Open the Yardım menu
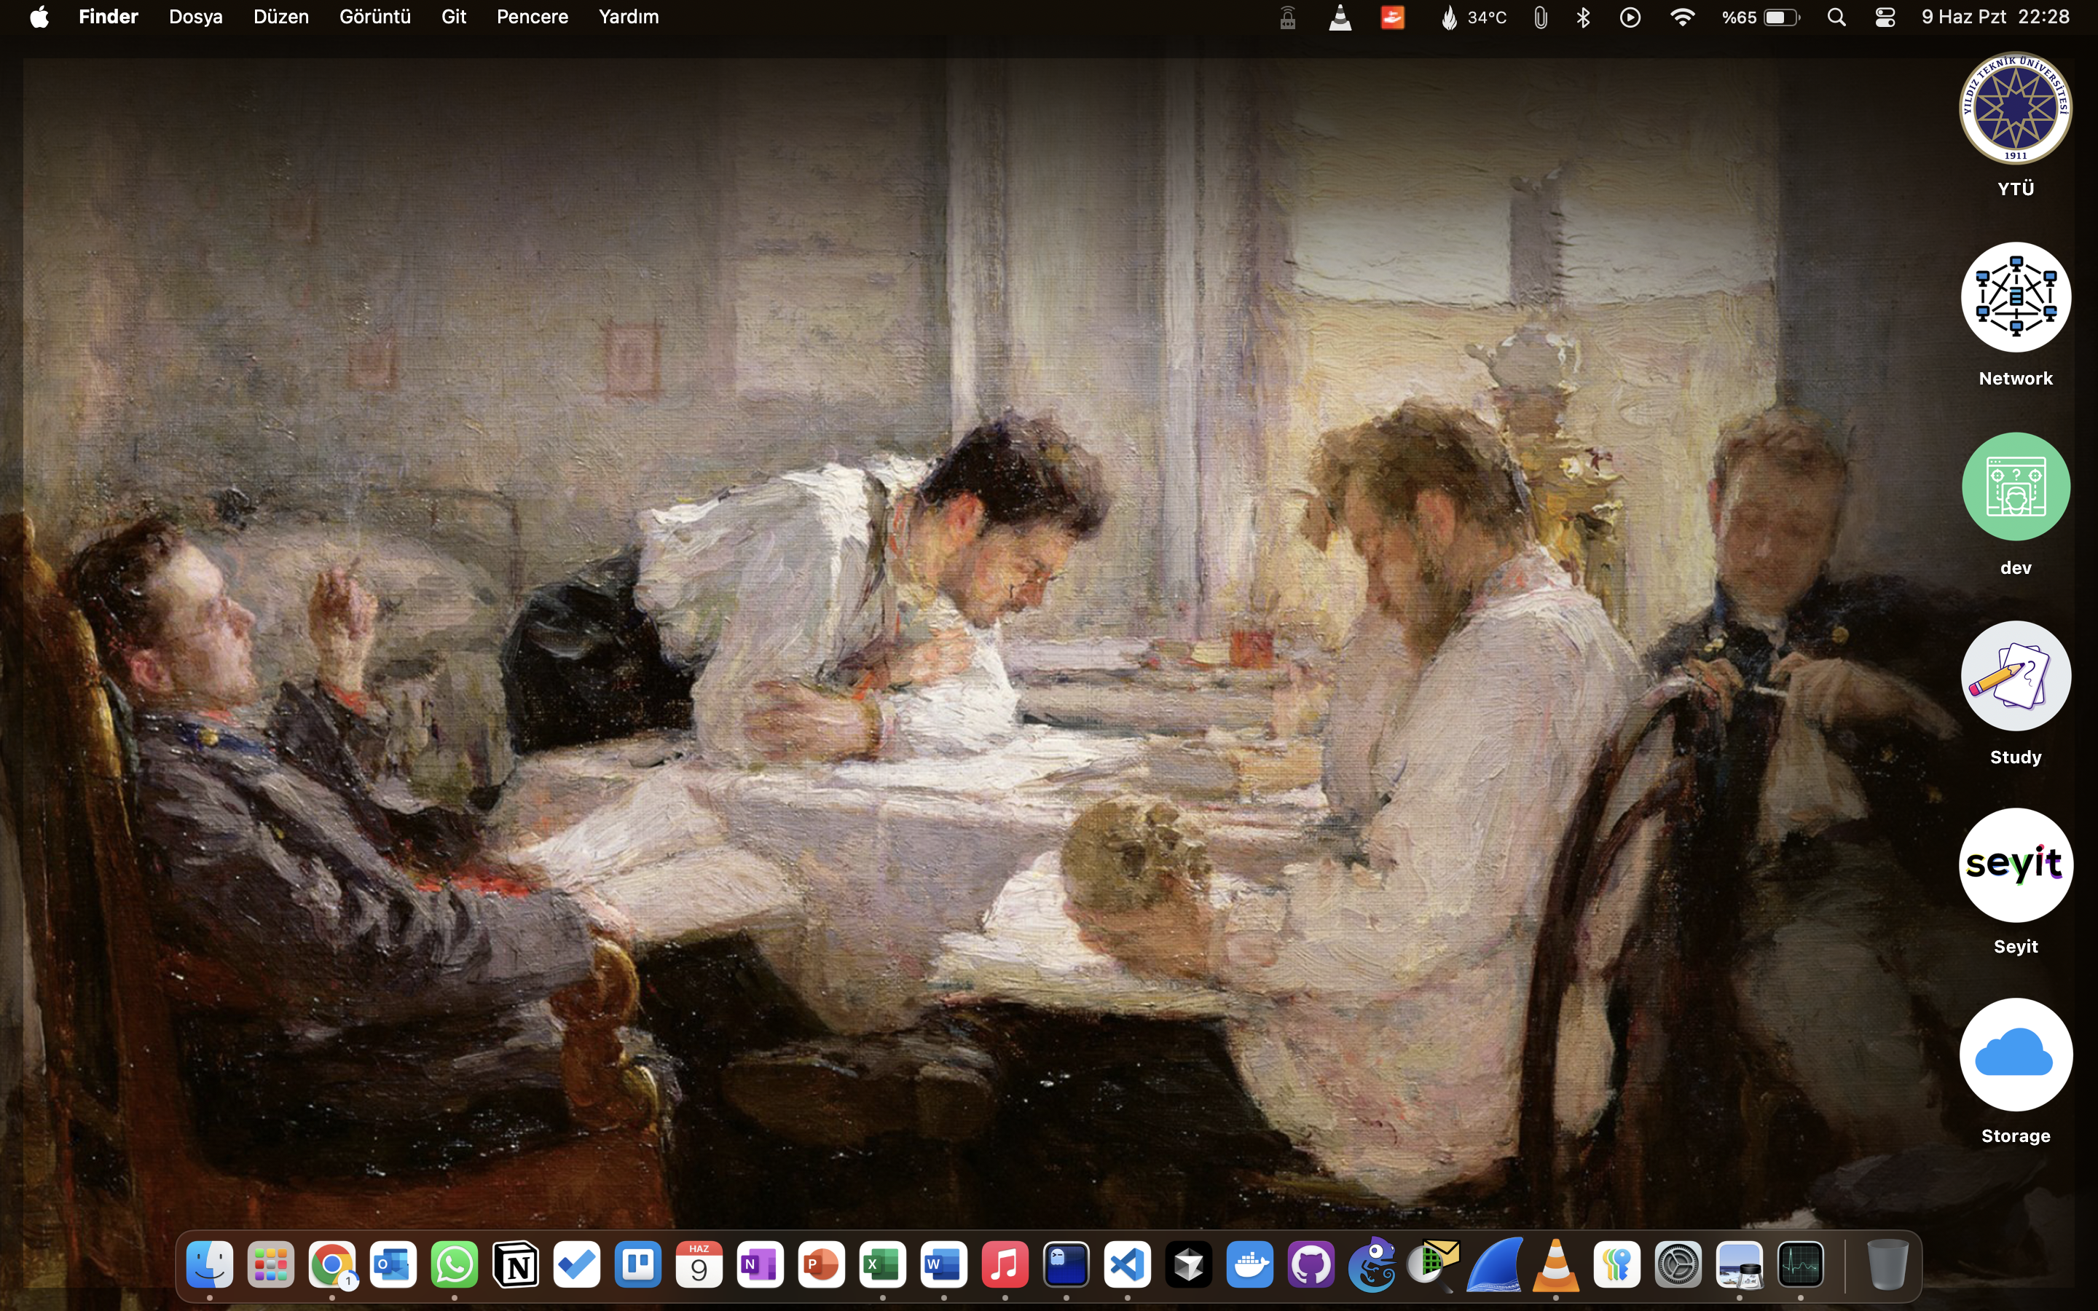 pos(629,17)
